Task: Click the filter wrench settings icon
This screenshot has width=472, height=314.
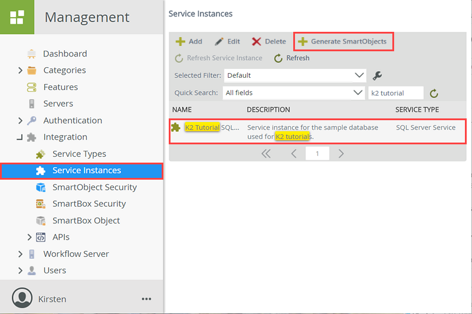Action: pos(378,75)
